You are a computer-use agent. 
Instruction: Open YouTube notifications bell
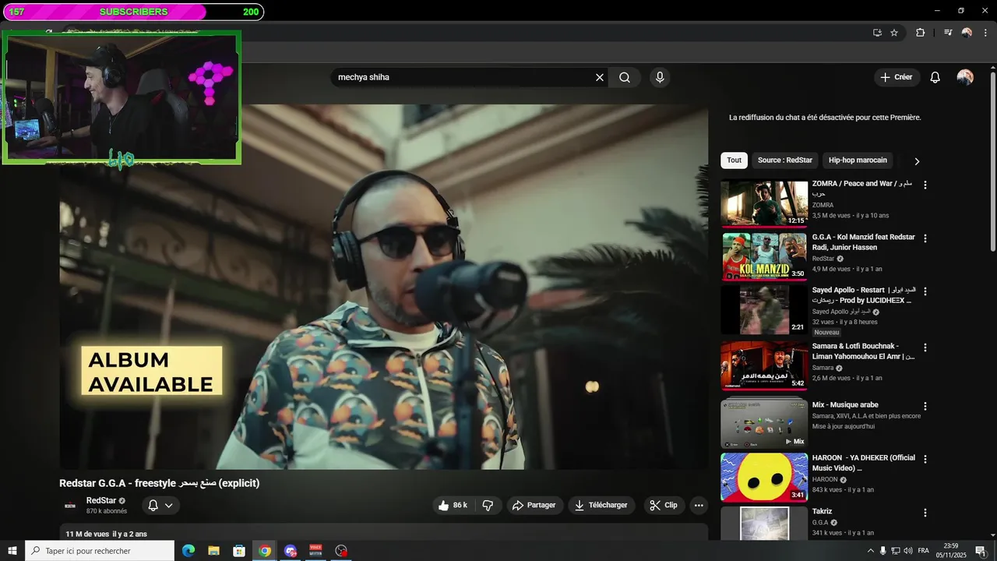point(935,77)
